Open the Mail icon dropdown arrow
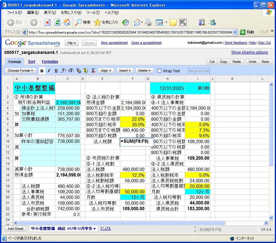 tap(142, 22)
